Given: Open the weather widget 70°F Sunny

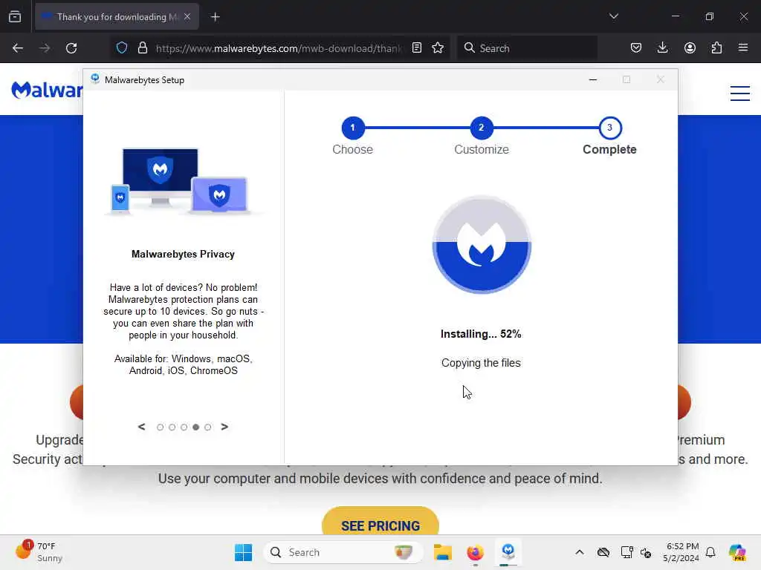Looking at the screenshot, I should pos(39,552).
